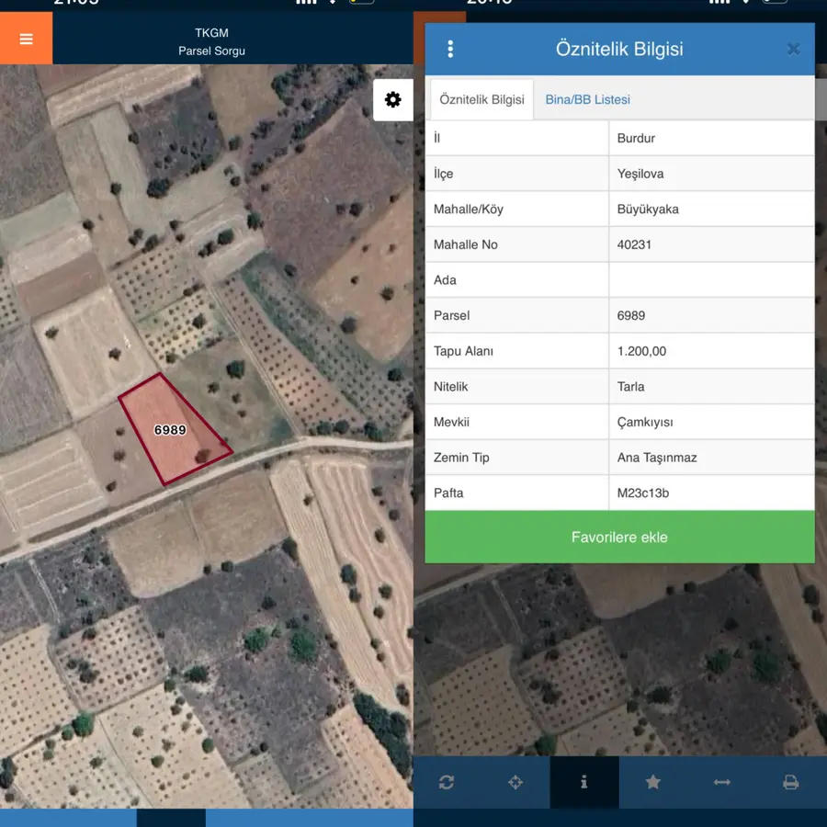Screen dimensions: 827x827
Task: Select the Öznitelik Bilgisi tab
Action: [x=481, y=99]
